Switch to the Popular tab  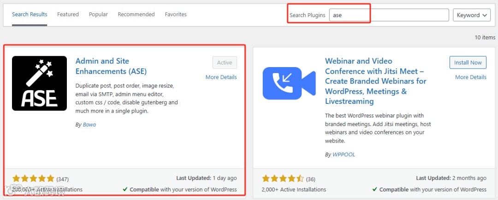pyautogui.click(x=98, y=15)
